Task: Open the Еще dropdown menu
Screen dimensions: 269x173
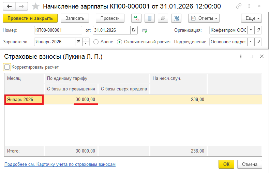Action: [251, 18]
